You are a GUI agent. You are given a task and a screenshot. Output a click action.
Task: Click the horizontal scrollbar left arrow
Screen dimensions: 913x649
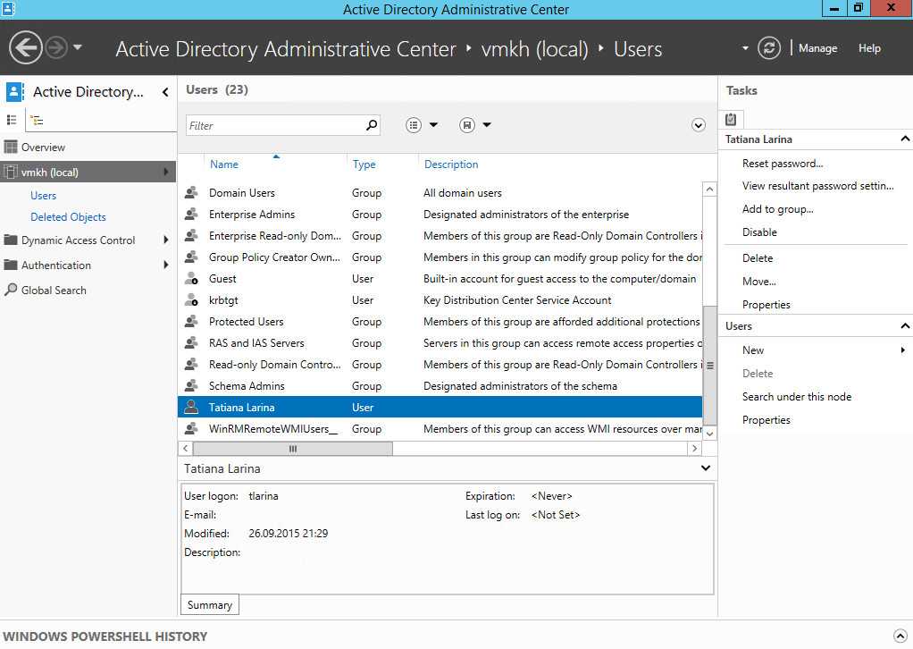(185, 448)
